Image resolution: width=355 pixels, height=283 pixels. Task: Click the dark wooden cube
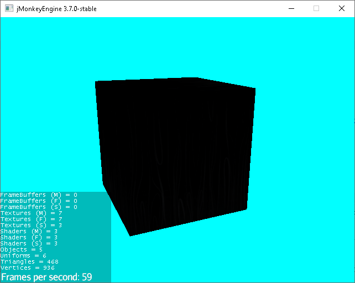[175, 156]
